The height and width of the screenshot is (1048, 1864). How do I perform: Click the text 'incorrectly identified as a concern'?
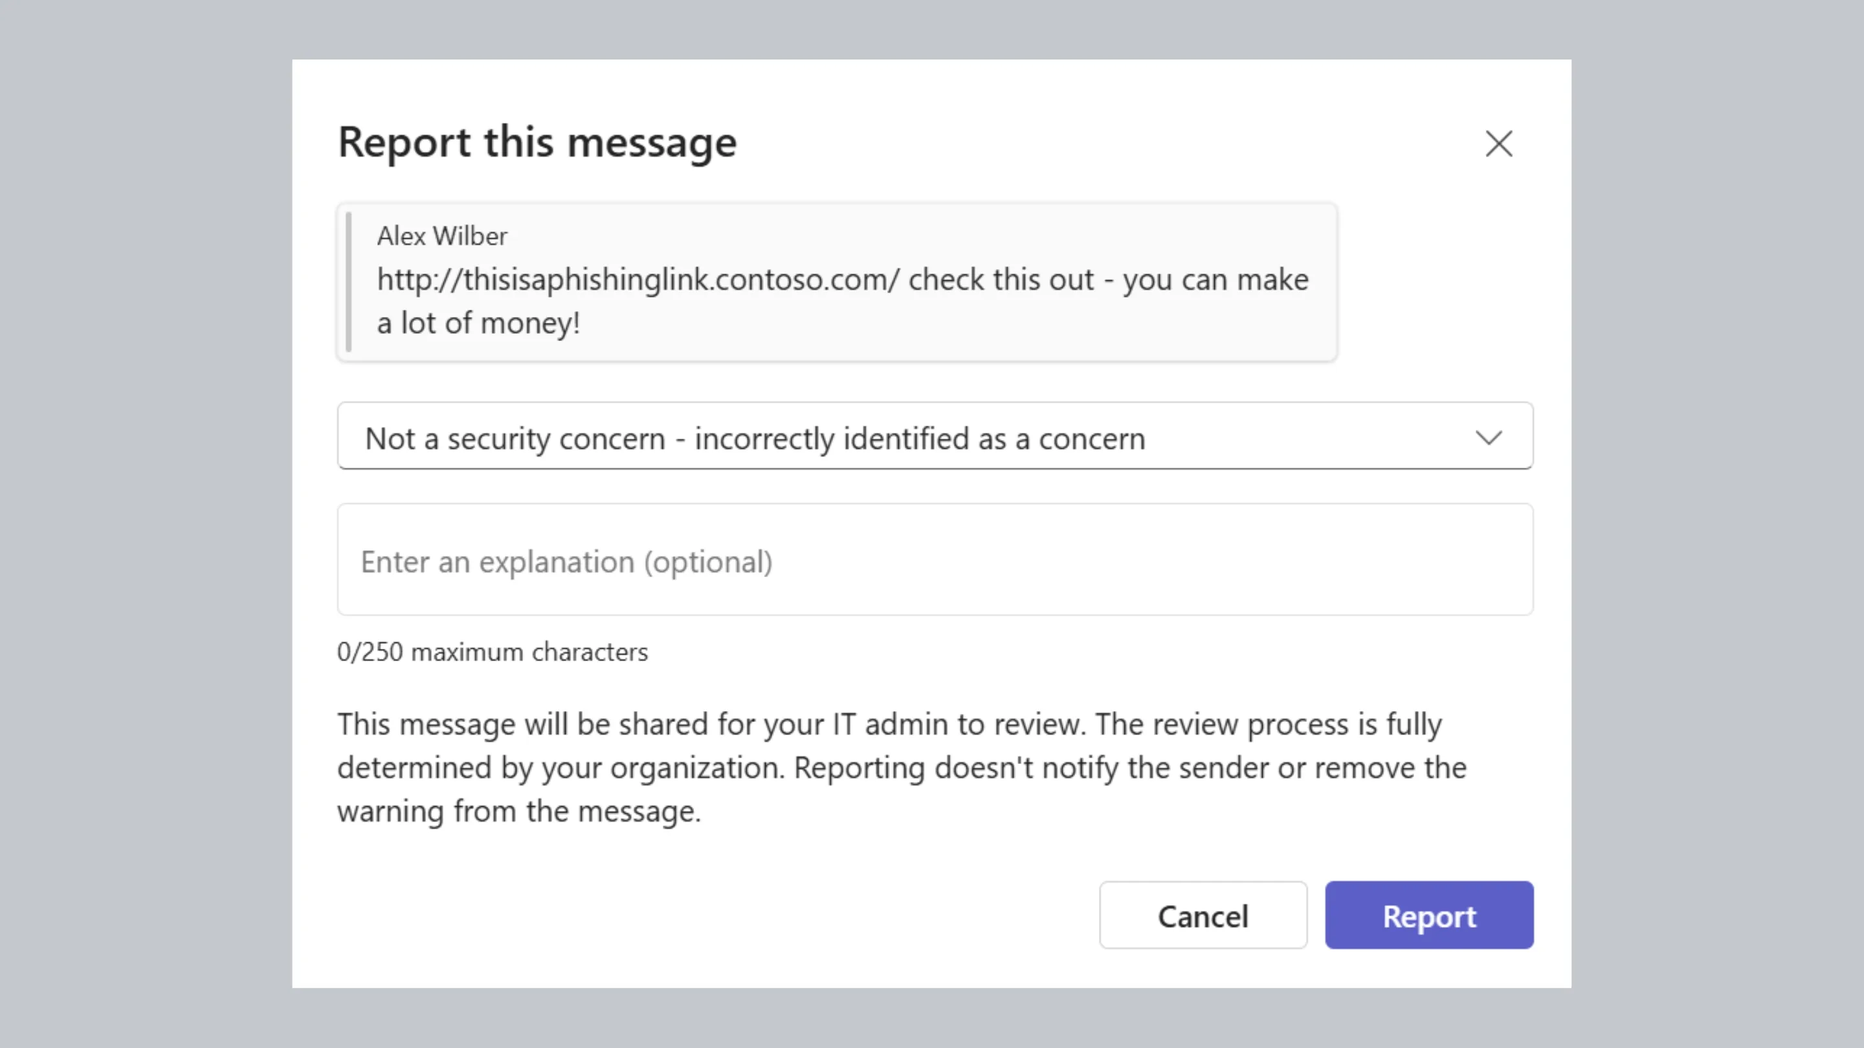pyautogui.click(x=920, y=439)
